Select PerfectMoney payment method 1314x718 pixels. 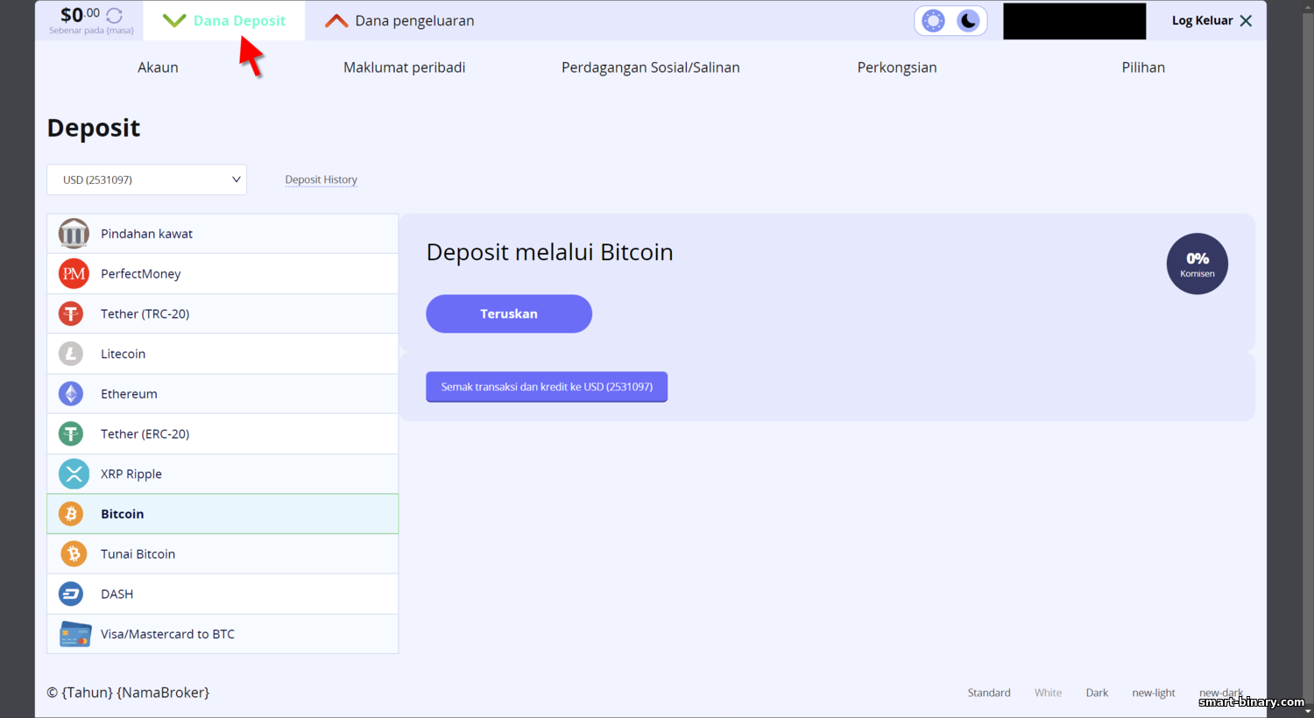click(x=223, y=274)
